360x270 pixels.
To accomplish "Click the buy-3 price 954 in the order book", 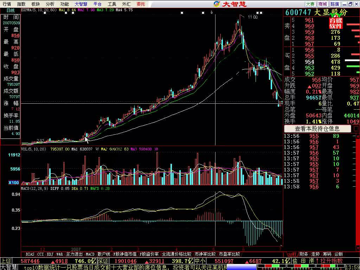I will (x=309, y=62).
